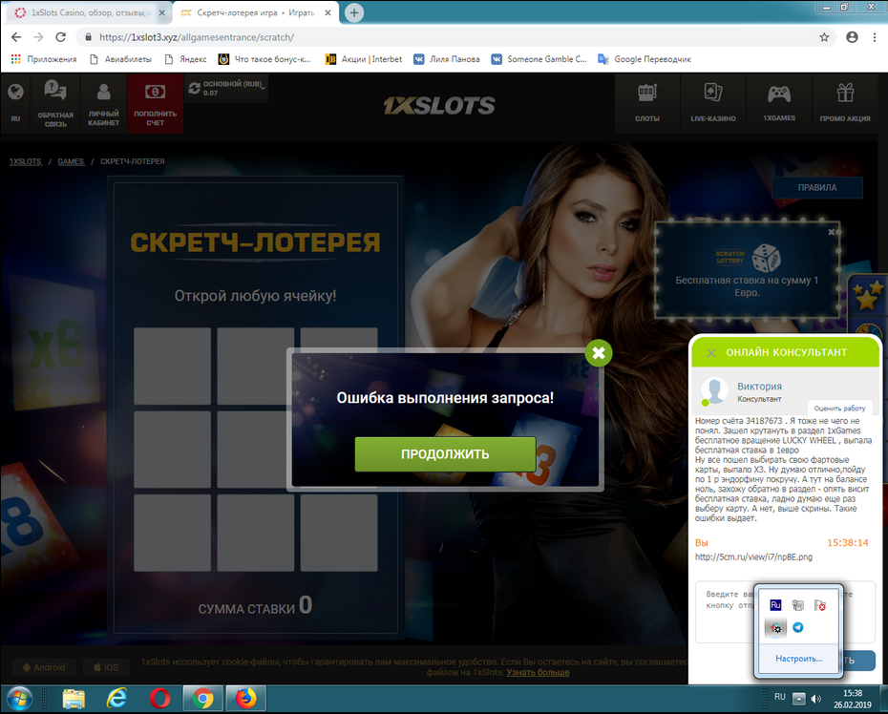The image size is (888, 714).
Task: Open the Правила rules button
Action: click(817, 187)
